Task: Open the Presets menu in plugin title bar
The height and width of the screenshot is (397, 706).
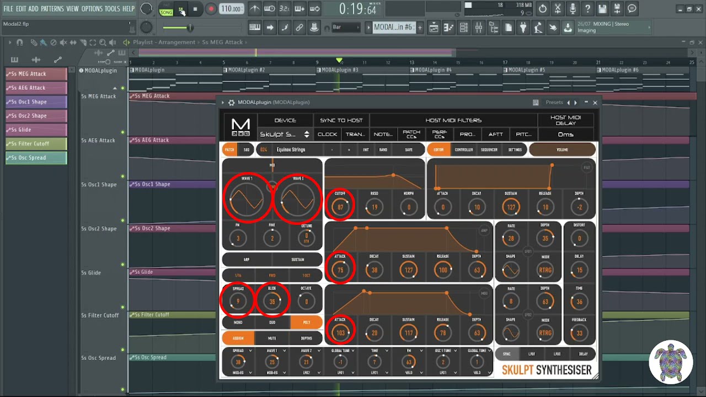Action: point(554,103)
